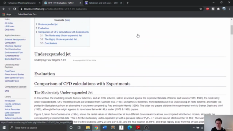
Task: Open File Explorer from taskbar
Action: click(88, 128)
